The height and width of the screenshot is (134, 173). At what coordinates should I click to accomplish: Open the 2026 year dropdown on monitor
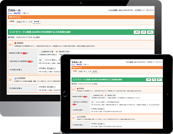[x=19, y=22]
